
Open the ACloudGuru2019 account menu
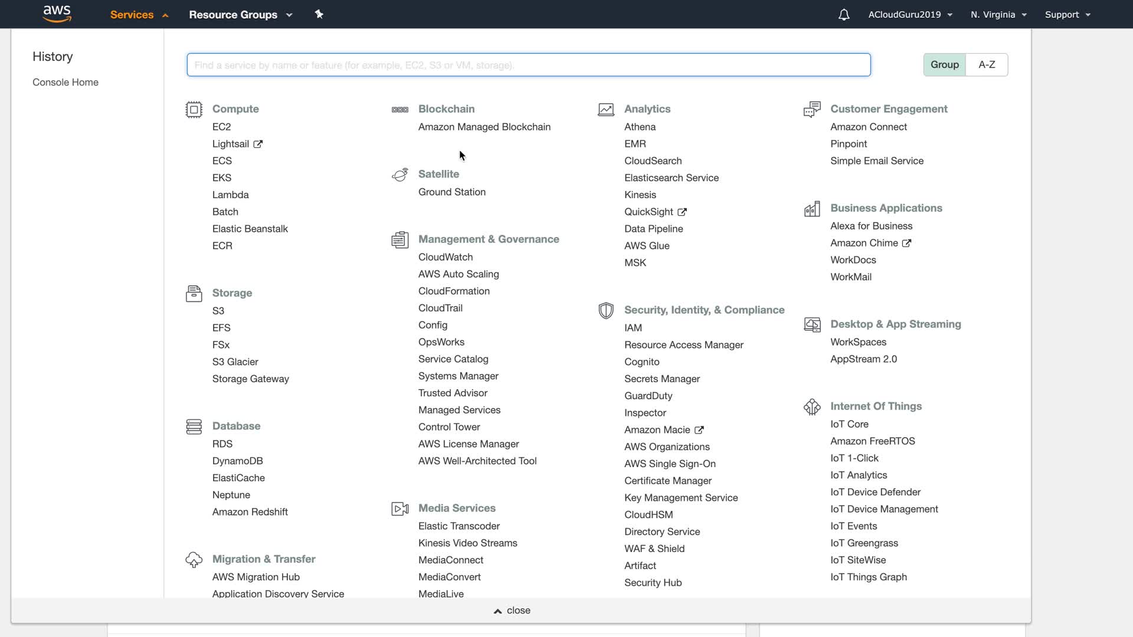tap(910, 15)
